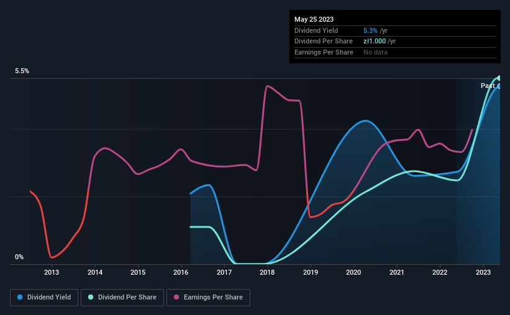The height and width of the screenshot is (315, 510).
Task: Select the 2016 label on the x-axis
Action: tap(181, 272)
